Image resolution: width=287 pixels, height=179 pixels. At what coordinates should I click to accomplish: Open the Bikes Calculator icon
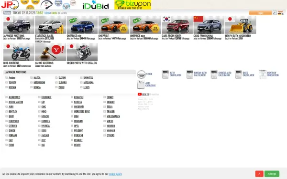click(x=238, y=74)
